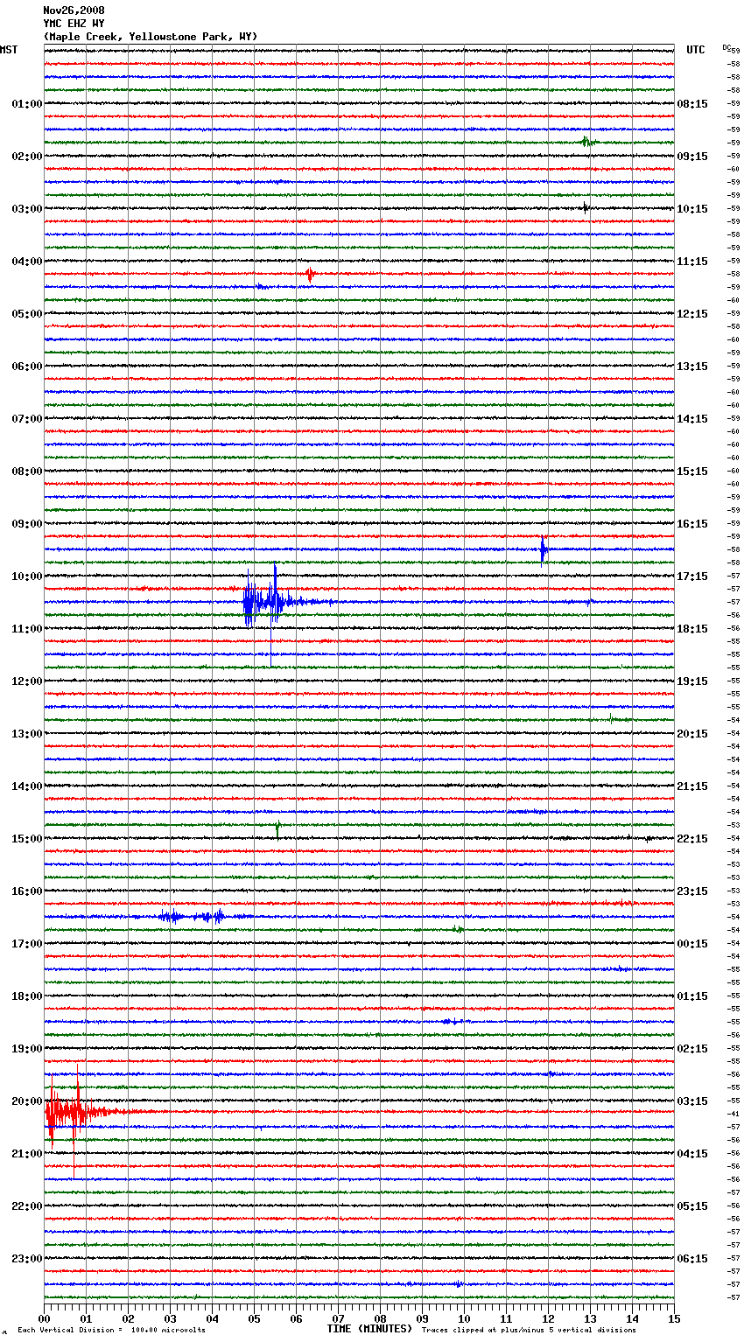Click the 10 minute tick label
This screenshot has width=744, height=1342.
464,1318
